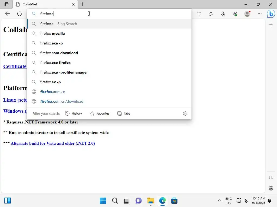This screenshot has width=277, height=207.
Task: Open network and volume quick settings
Action: (242, 201)
